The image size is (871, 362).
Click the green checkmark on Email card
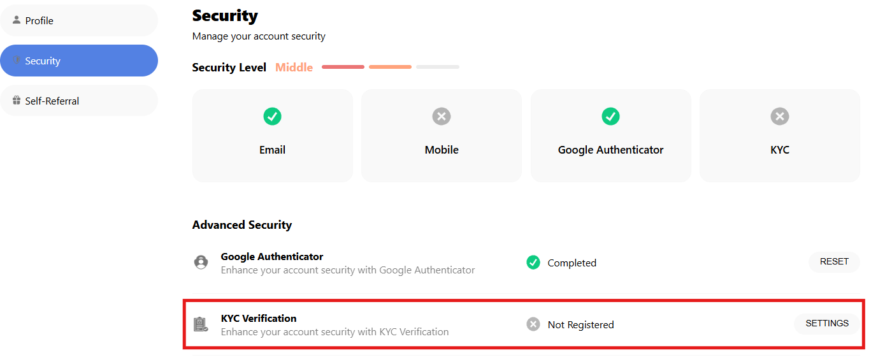(x=272, y=116)
